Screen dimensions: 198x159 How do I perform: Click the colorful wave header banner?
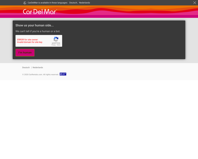click(99, 12)
